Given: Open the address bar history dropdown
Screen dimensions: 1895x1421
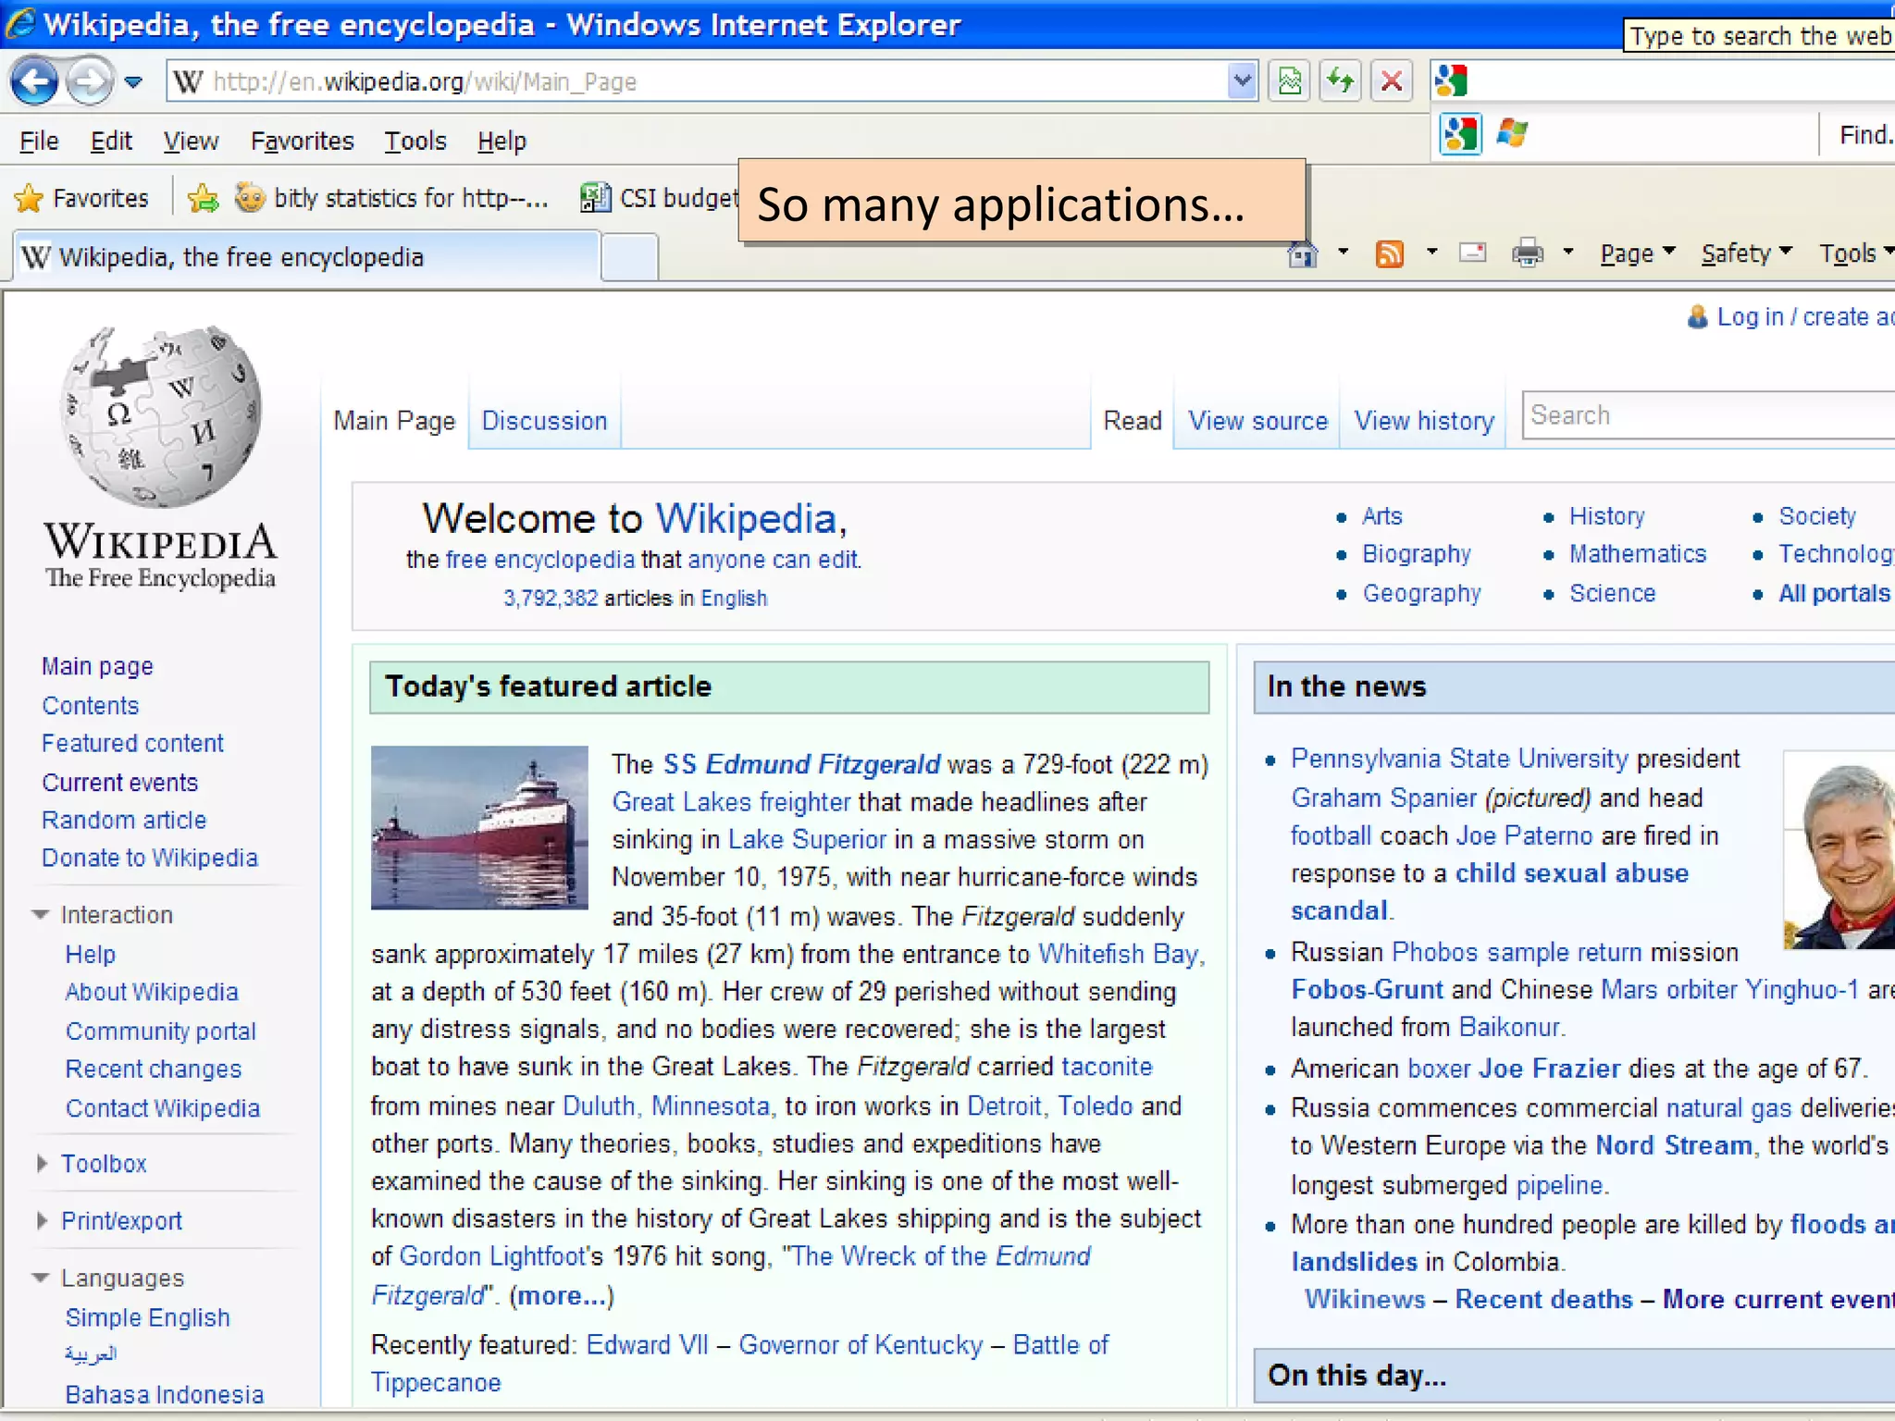Looking at the screenshot, I should point(1242,81).
